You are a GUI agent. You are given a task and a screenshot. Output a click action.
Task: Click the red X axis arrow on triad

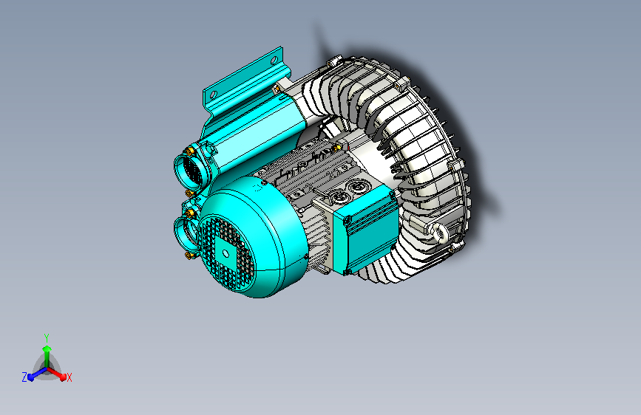click(x=58, y=374)
